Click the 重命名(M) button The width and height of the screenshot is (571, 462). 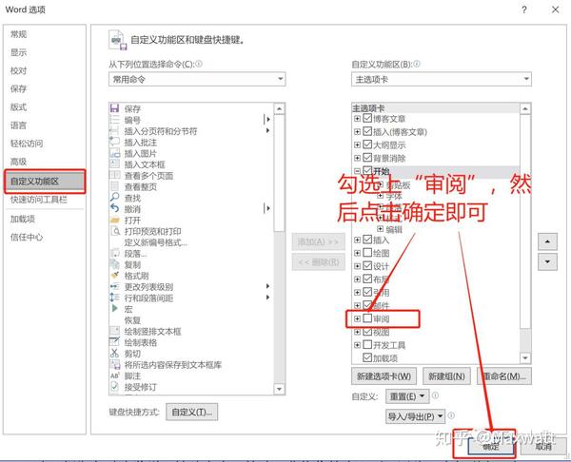pyautogui.click(x=504, y=376)
